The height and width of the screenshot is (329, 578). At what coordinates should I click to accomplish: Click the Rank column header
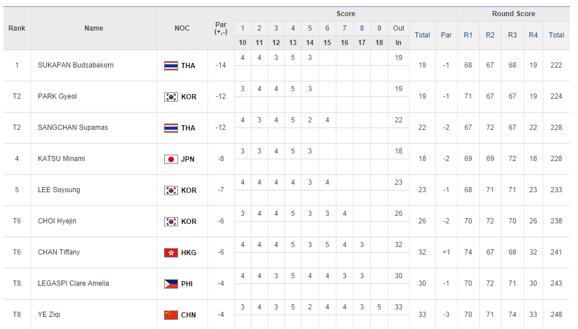coord(17,28)
